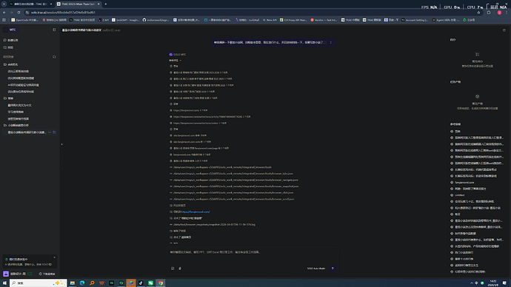
Task: Open File Explorer from the taskbar
Action: pos(73,283)
